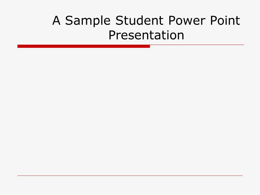Click the capital "P" in "Presentation"
This screenshot has width=260, height=195.
coord(112,35)
